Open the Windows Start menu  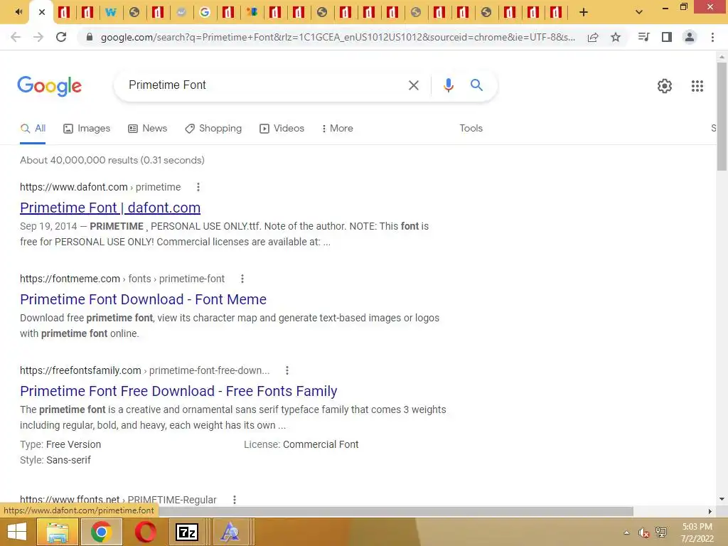[x=17, y=532]
